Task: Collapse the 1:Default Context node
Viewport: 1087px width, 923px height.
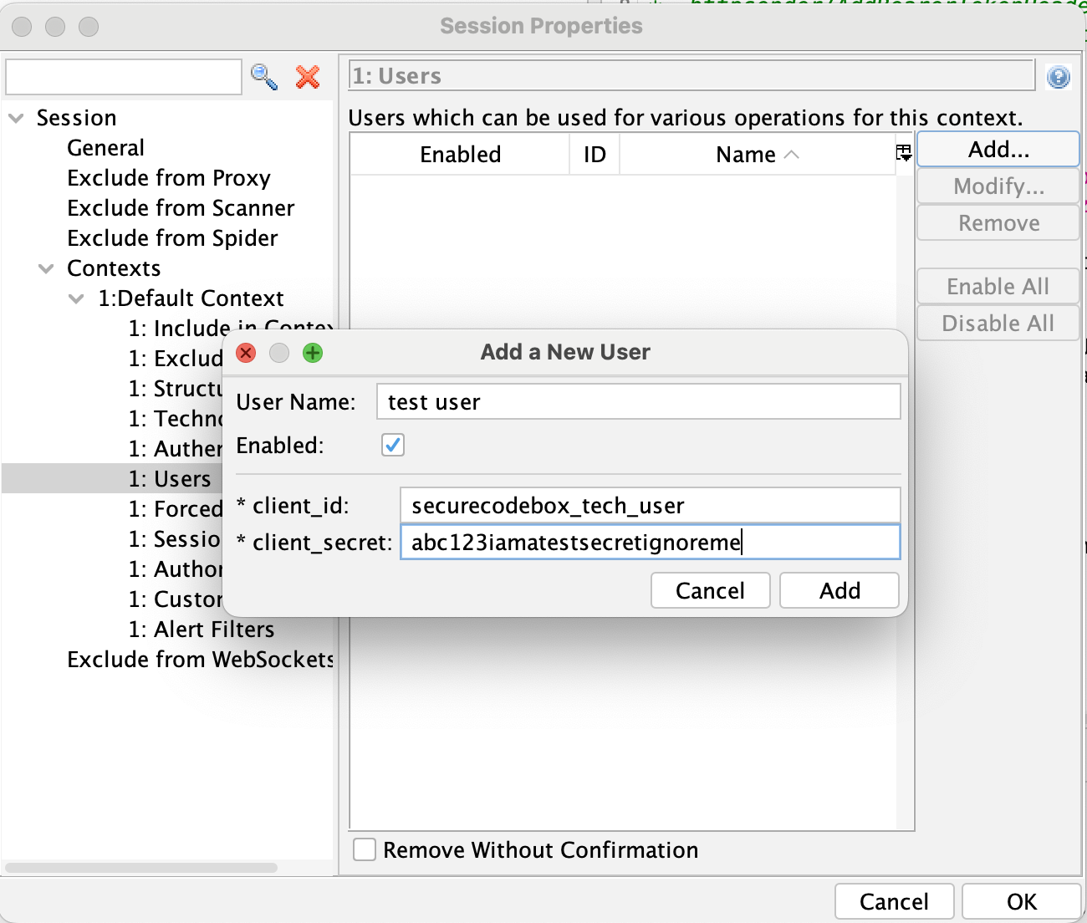Action: click(77, 298)
